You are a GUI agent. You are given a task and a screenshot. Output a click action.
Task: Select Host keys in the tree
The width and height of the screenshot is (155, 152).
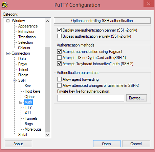(32, 91)
